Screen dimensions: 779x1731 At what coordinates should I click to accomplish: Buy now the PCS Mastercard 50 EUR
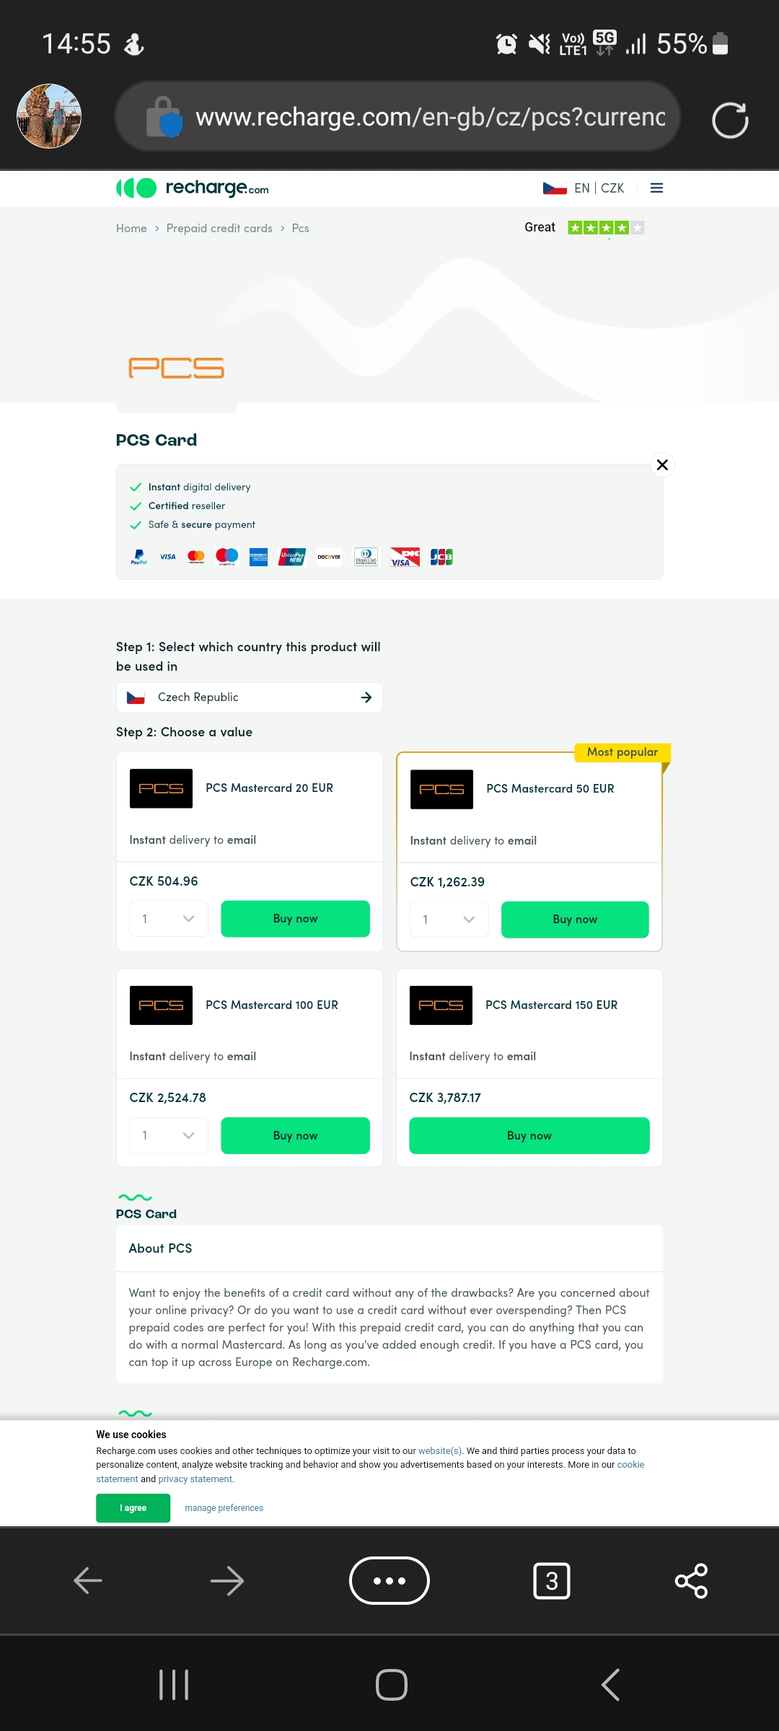pos(575,920)
